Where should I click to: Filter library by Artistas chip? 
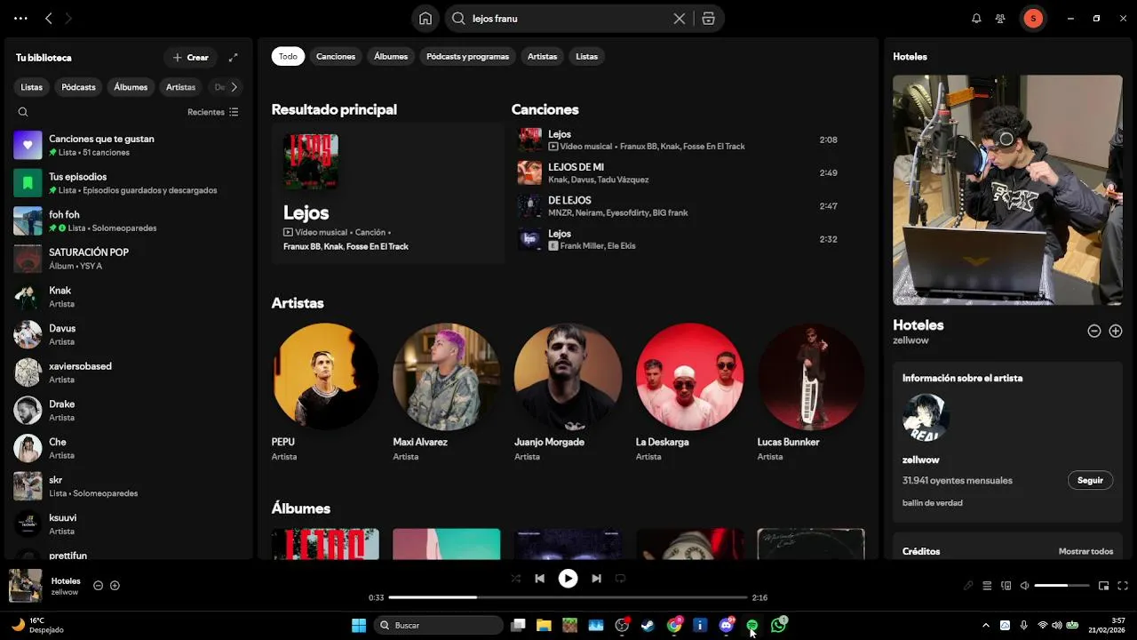pos(180,87)
